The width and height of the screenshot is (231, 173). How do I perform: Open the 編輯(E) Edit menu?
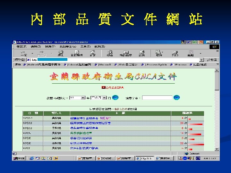click(x=36, y=47)
